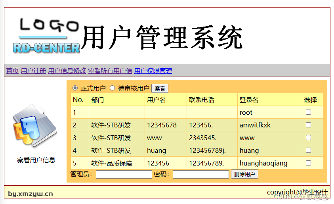The image size is (334, 204).
Task: Click the by.xmzyw.cn footer text
Action: tap(31, 194)
